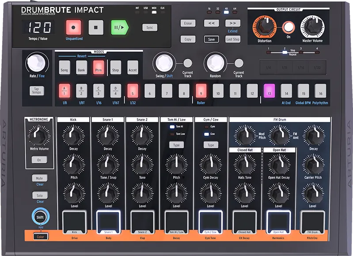Viewport: 353px width, 256px height.
Task: Click the Tom Hi / Low Type button
Action: (x=176, y=145)
